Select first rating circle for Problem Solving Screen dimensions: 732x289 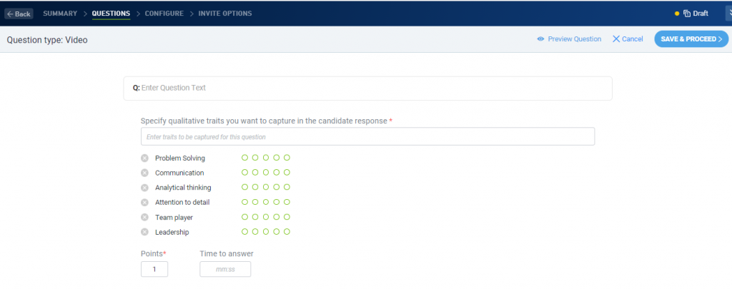pos(244,158)
